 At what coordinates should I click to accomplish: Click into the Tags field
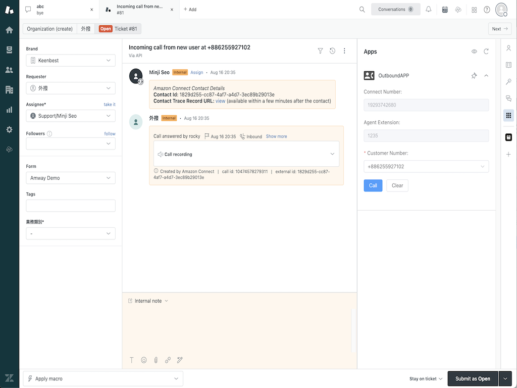71,206
